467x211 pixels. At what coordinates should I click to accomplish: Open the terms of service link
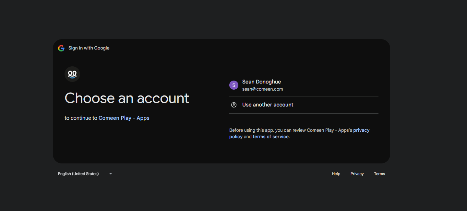pyautogui.click(x=271, y=137)
